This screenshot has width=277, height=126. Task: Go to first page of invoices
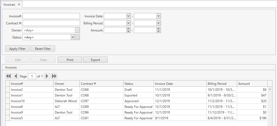pyautogui.click(x=8, y=76)
